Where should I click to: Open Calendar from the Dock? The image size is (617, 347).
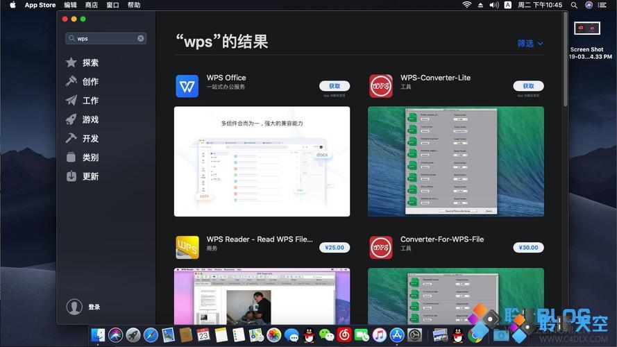(x=203, y=335)
